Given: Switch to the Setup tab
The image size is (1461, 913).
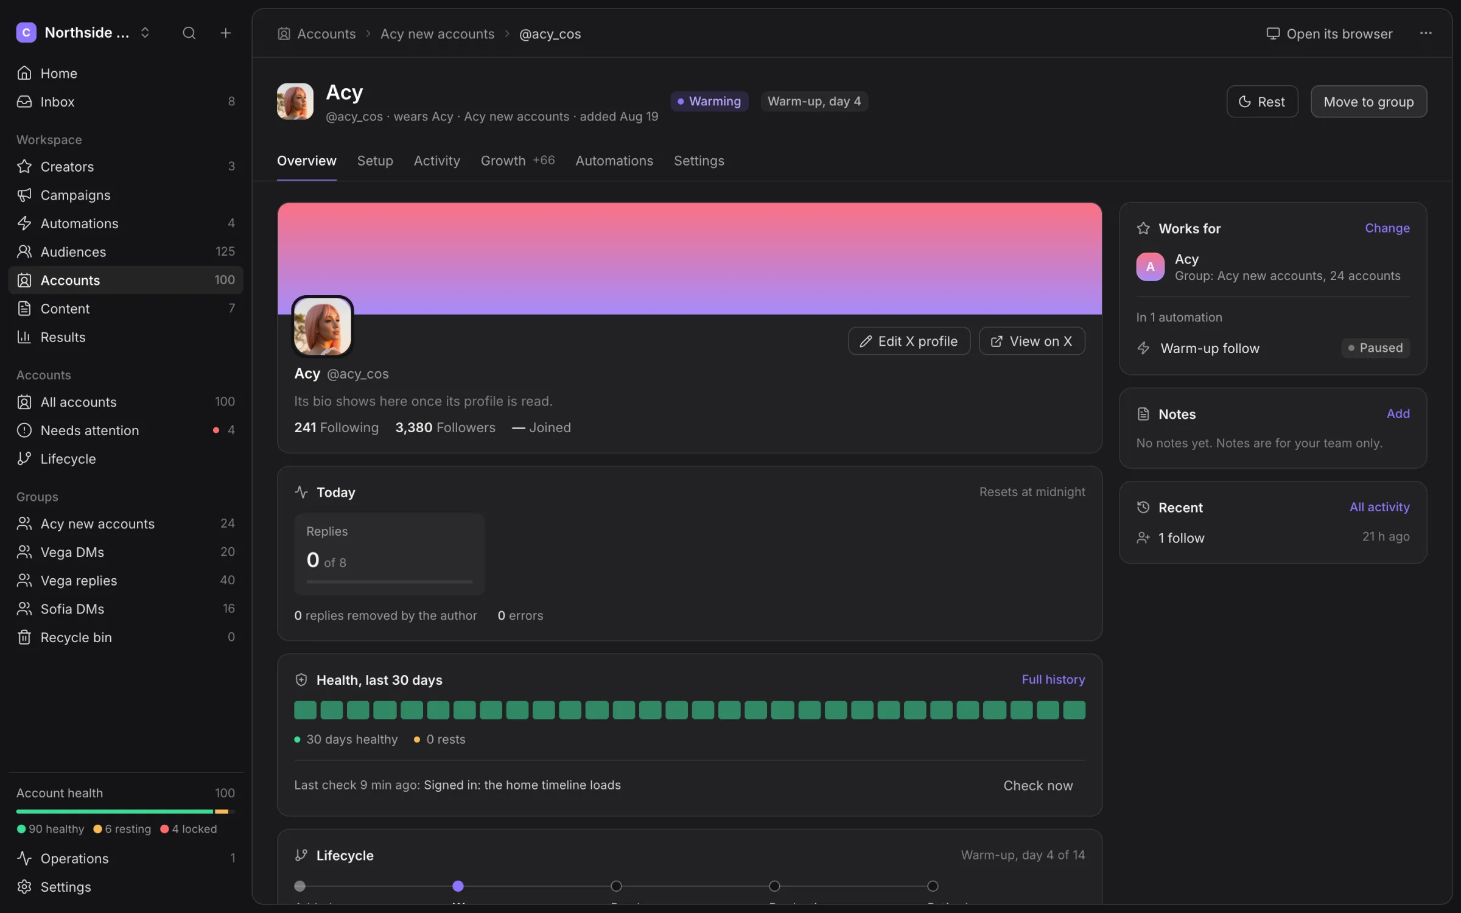Looking at the screenshot, I should click(375, 161).
